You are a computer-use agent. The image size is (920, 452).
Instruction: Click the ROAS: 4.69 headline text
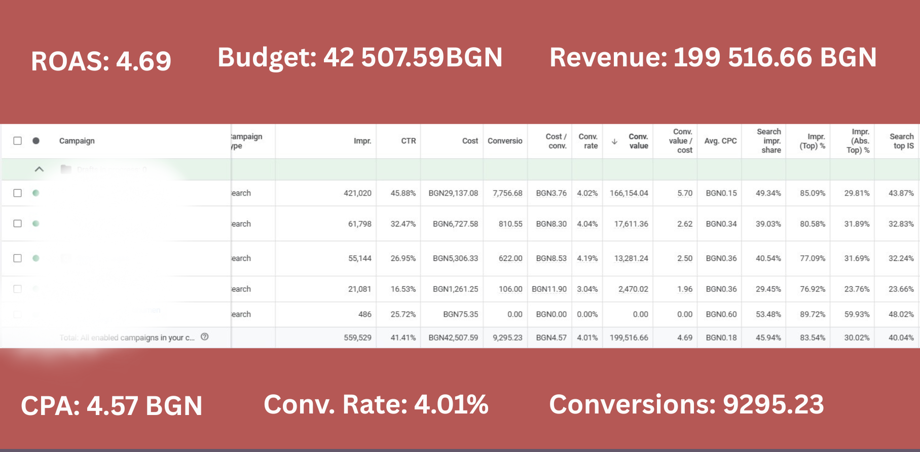[101, 61]
